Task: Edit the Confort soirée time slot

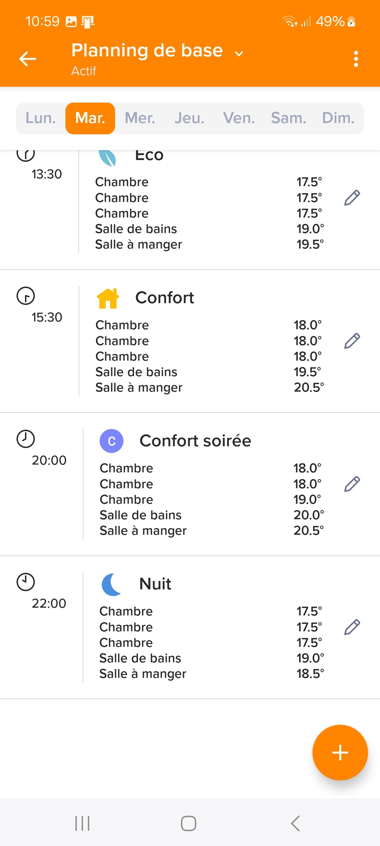Action: click(x=352, y=484)
